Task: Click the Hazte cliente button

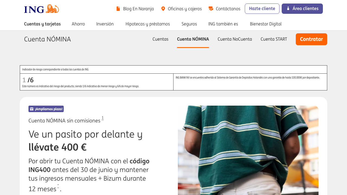Action: pos(262,9)
